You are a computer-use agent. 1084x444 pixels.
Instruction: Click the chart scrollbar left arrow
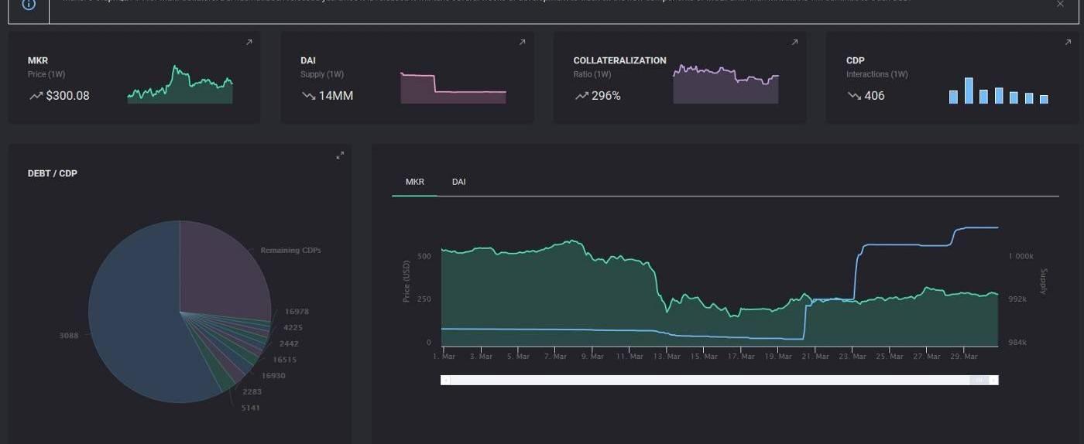[445, 380]
